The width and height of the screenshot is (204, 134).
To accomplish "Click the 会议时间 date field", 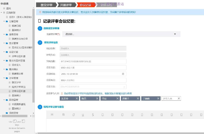I will pos(93,74).
